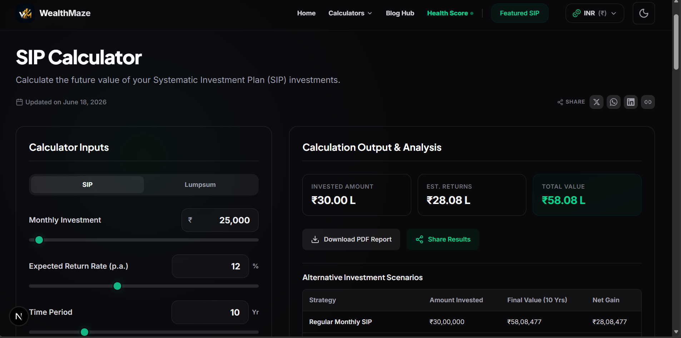Screen dimensions: 681x338
Task: Click the Final Value (10 Yrs) header
Action: (537, 300)
